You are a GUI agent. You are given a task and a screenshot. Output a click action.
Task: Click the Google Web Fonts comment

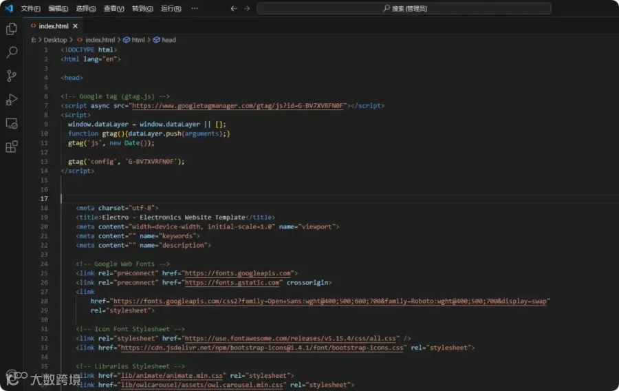click(122, 264)
